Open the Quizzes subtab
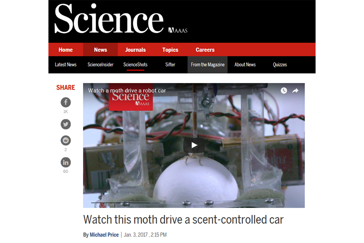Screen dimensions: 364x243 tap(280, 64)
